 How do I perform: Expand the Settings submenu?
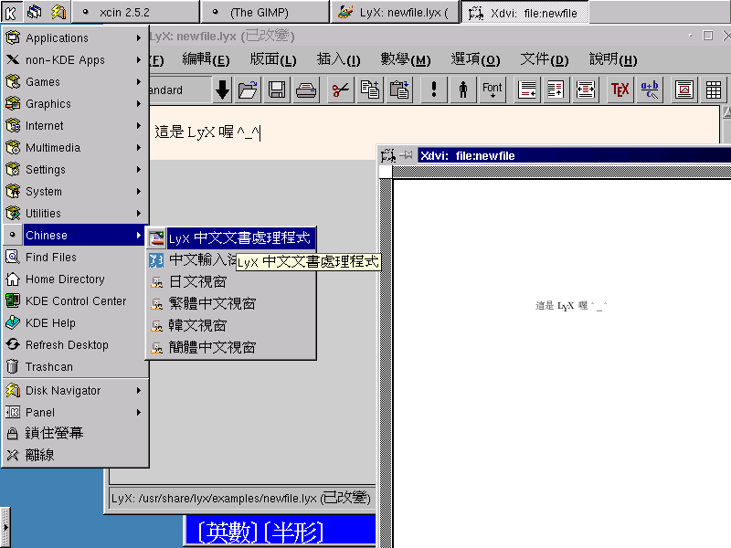coord(76,169)
